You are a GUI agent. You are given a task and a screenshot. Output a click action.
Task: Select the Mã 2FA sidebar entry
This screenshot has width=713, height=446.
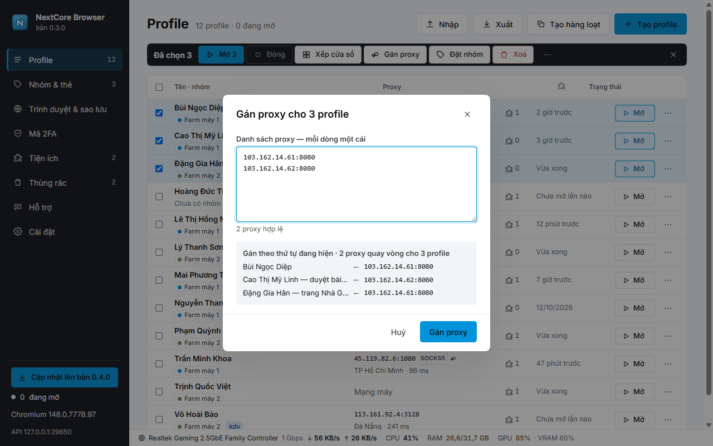coord(65,133)
